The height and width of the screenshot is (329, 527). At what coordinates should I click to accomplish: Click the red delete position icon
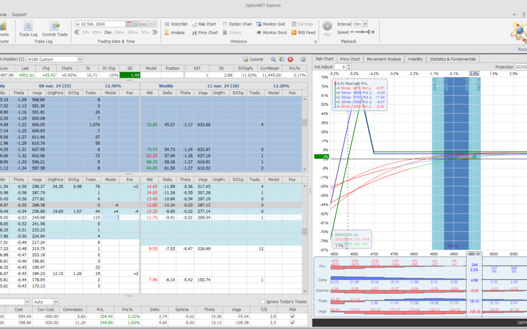[x=290, y=59]
